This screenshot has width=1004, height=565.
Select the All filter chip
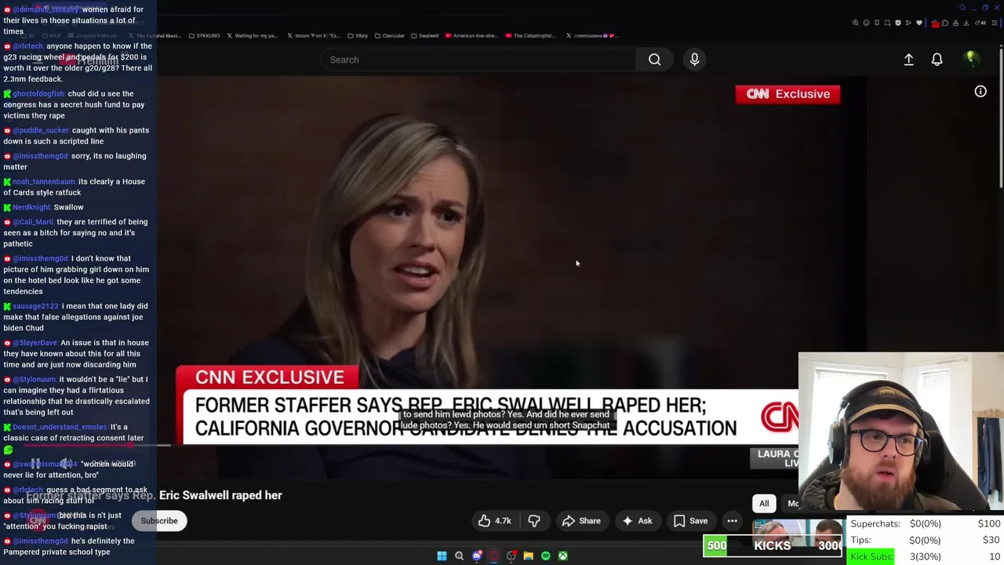764,504
